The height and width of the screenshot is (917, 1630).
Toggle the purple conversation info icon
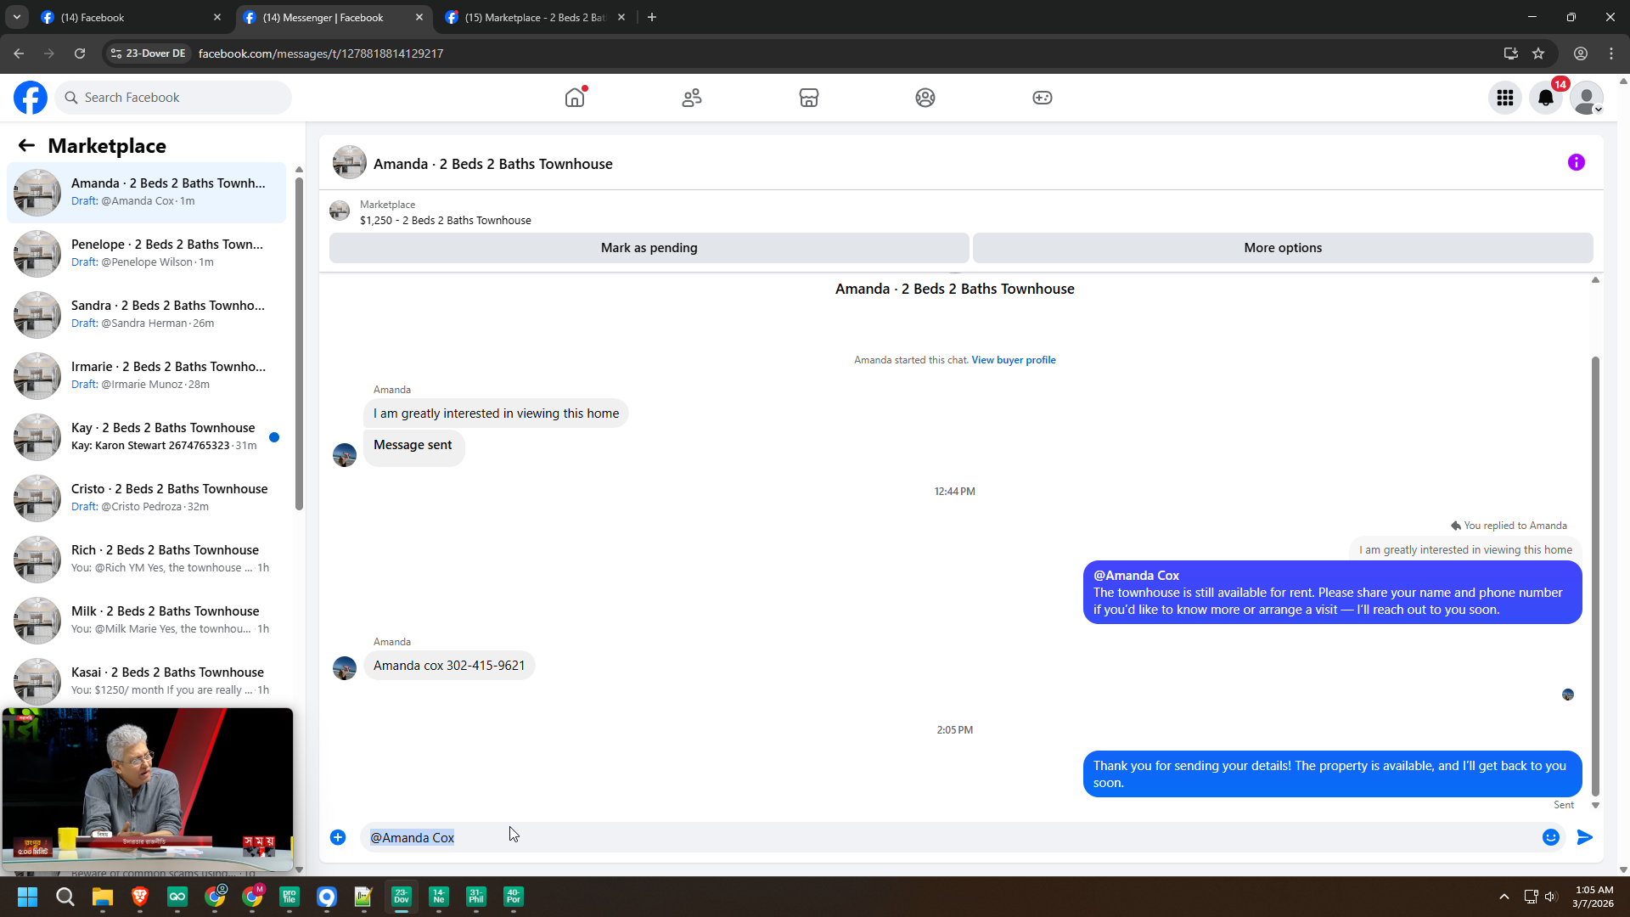tap(1576, 162)
